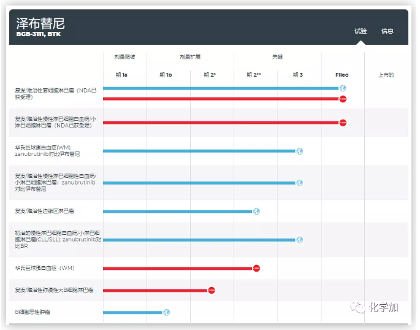Click the 期 3 column header

tap(298, 75)
